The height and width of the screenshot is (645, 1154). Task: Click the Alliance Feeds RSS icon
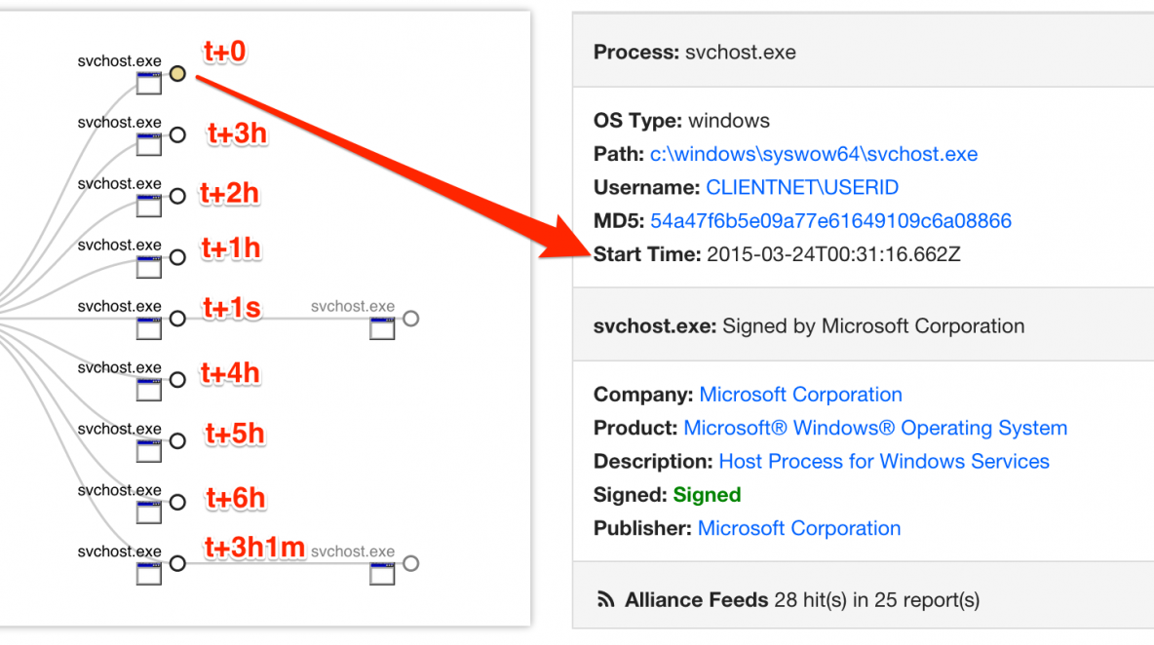click(605, 600)
